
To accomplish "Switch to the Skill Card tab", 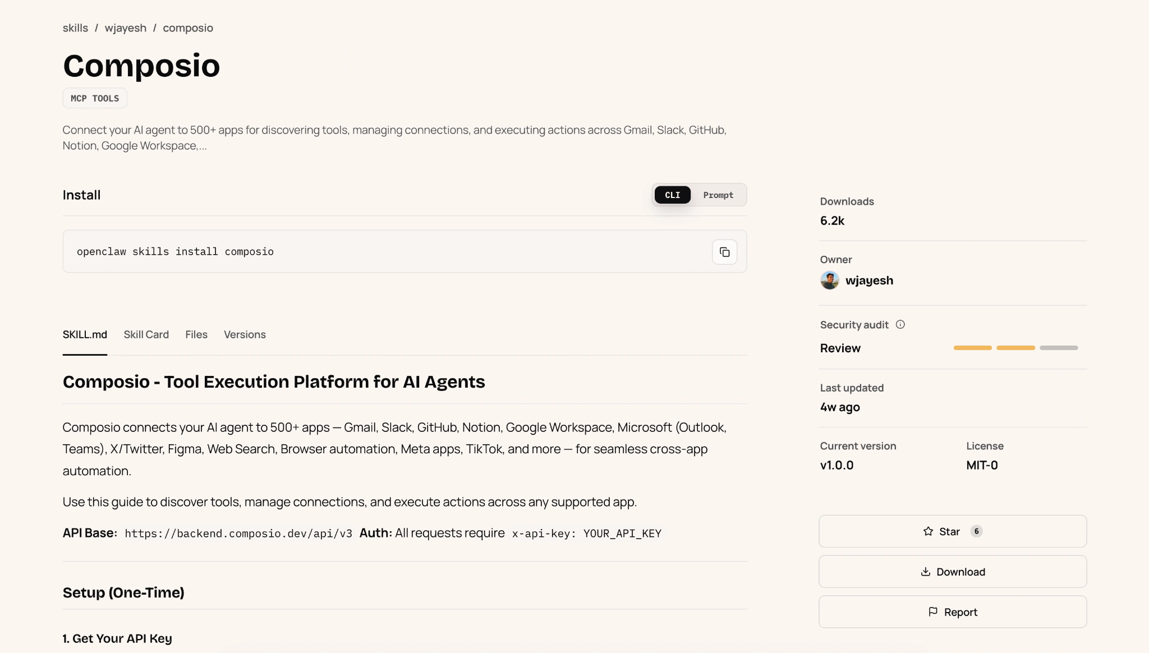I will (146, 334).
